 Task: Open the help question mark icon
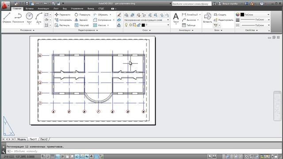click(262, 4)
